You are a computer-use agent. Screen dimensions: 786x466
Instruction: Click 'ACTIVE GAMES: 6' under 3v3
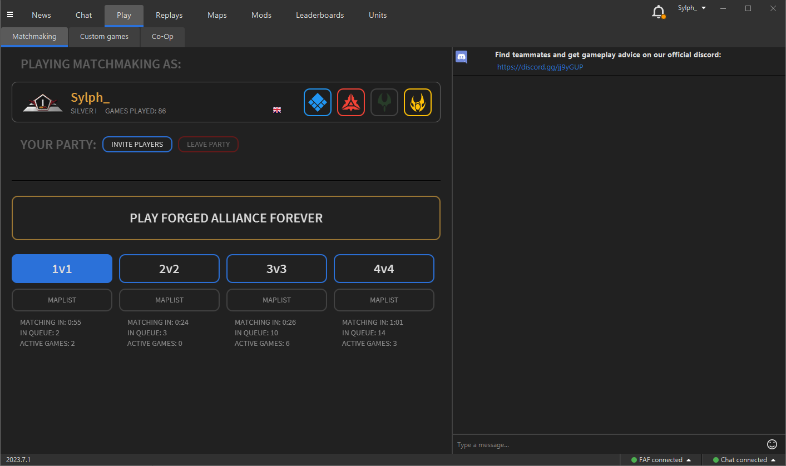(262, 344)
